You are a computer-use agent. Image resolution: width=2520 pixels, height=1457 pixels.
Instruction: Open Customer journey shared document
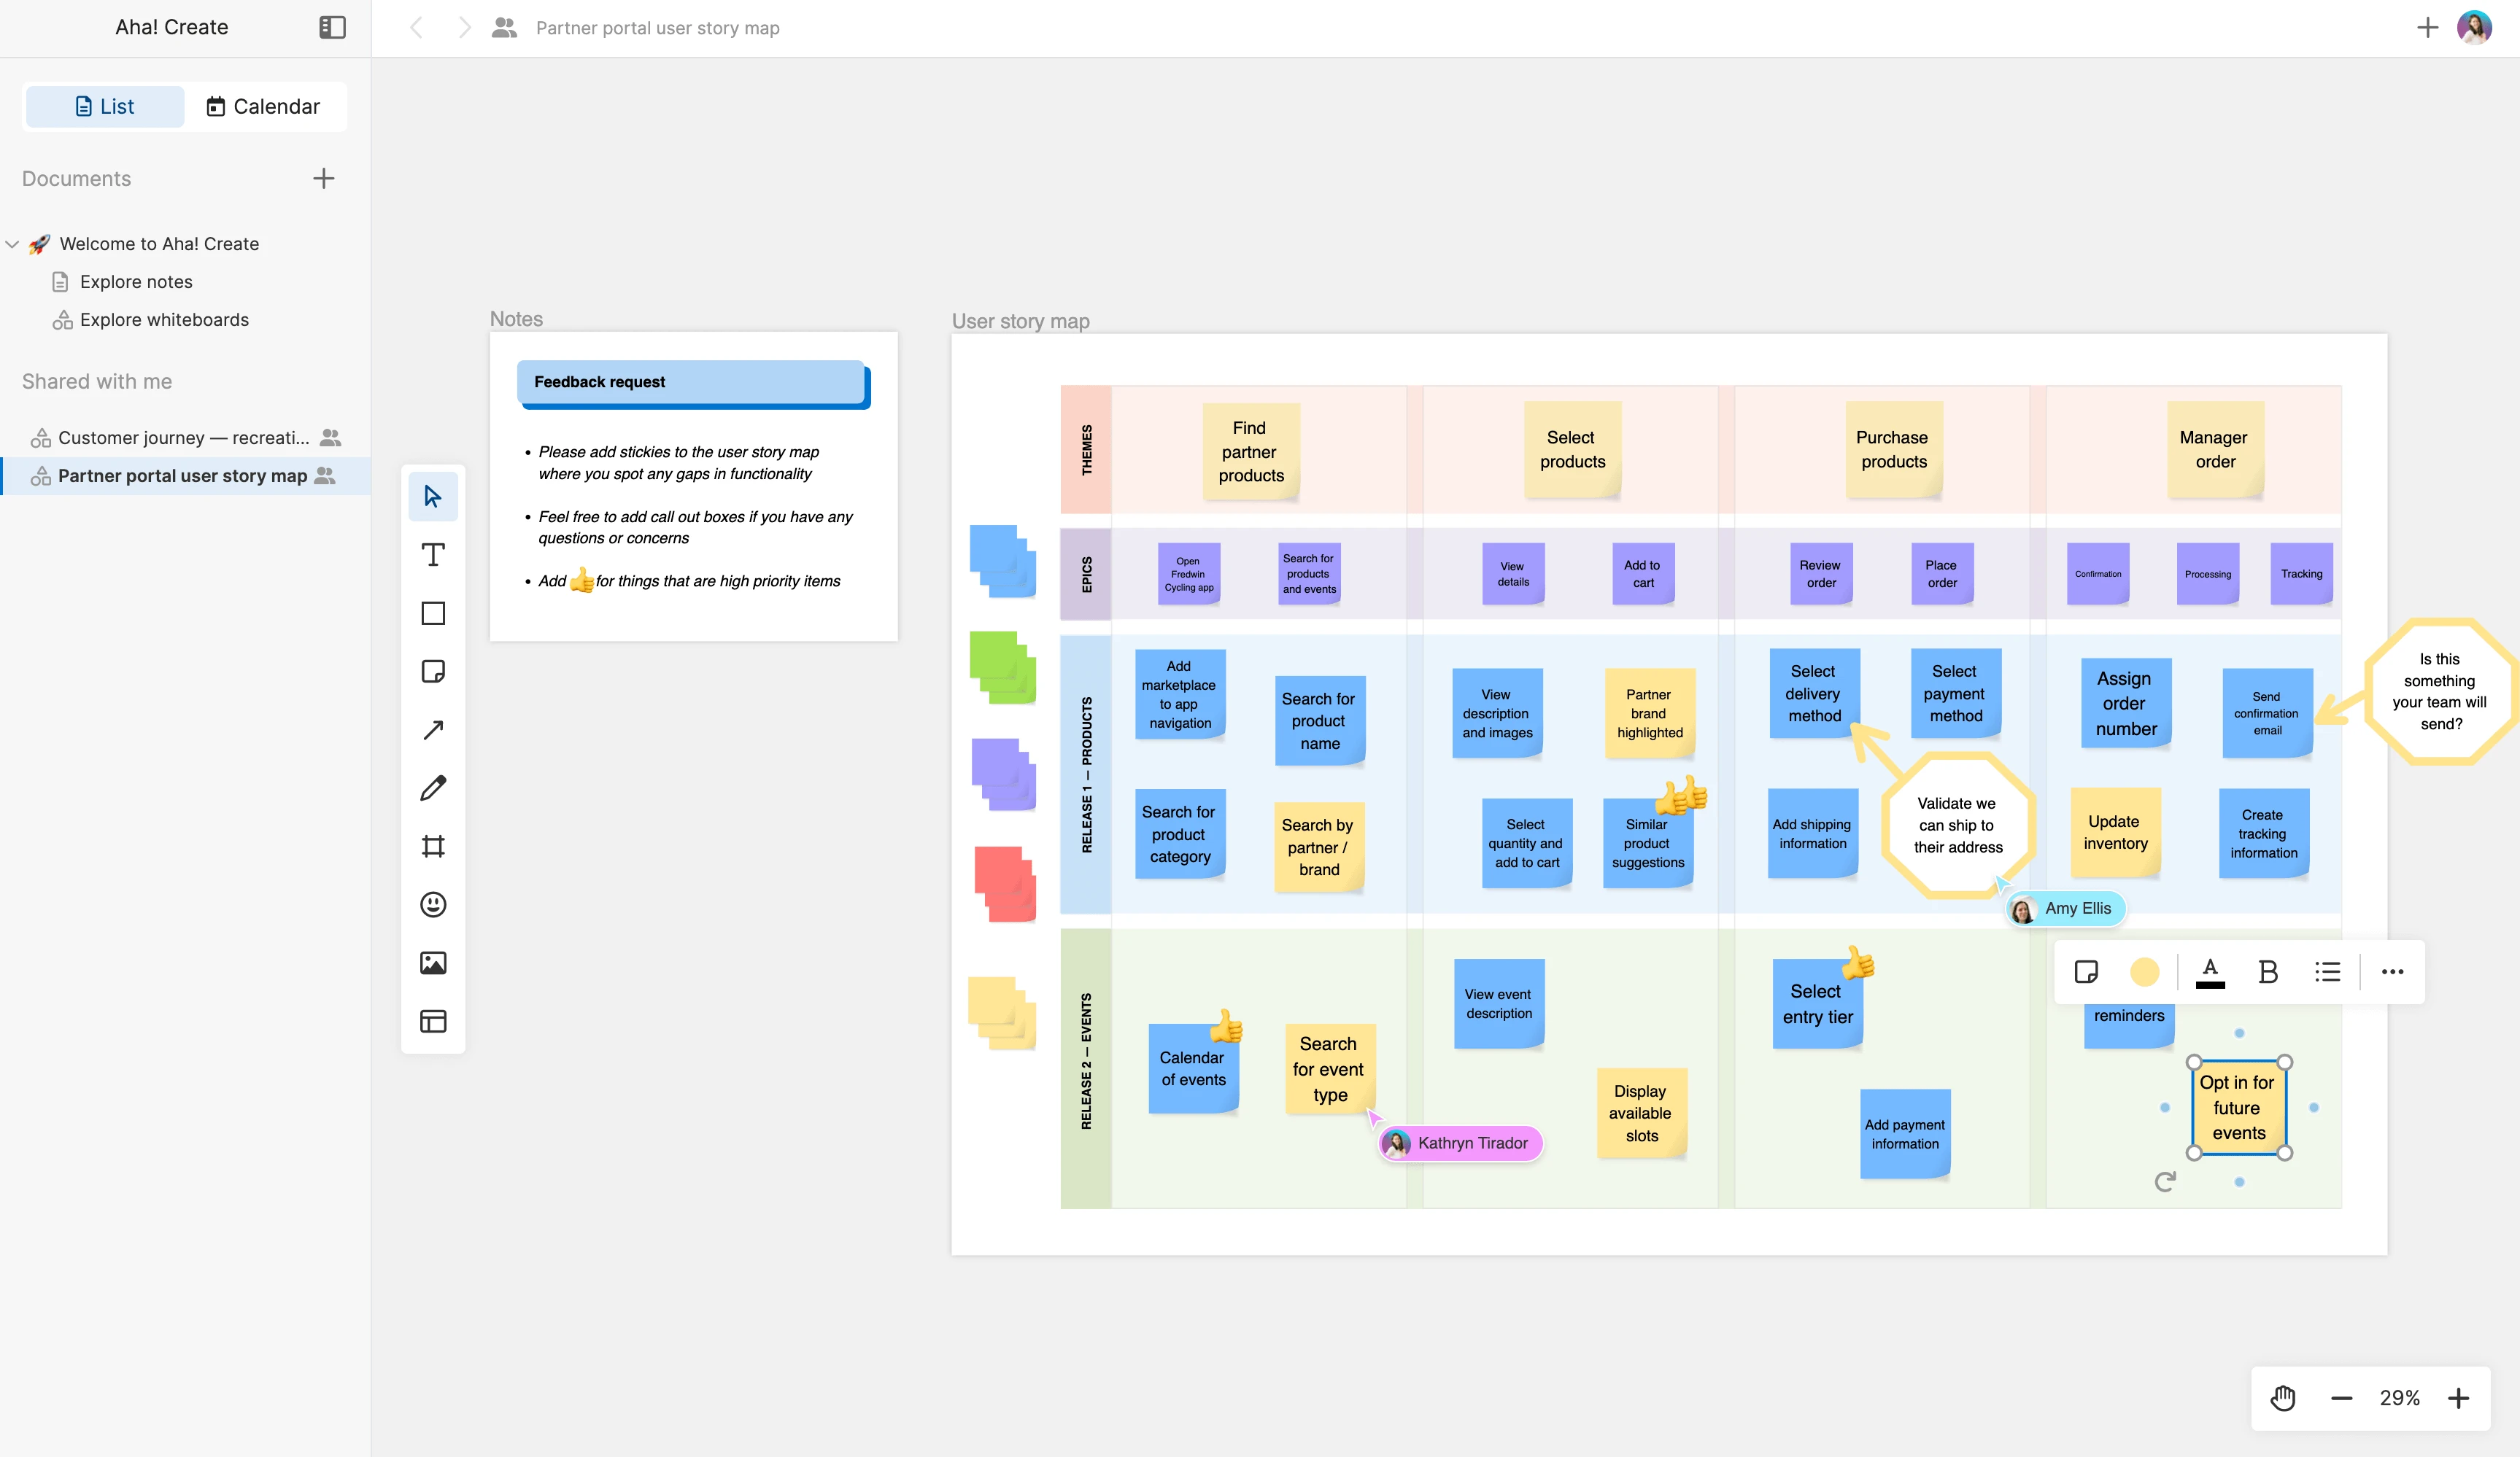[183, 438]
